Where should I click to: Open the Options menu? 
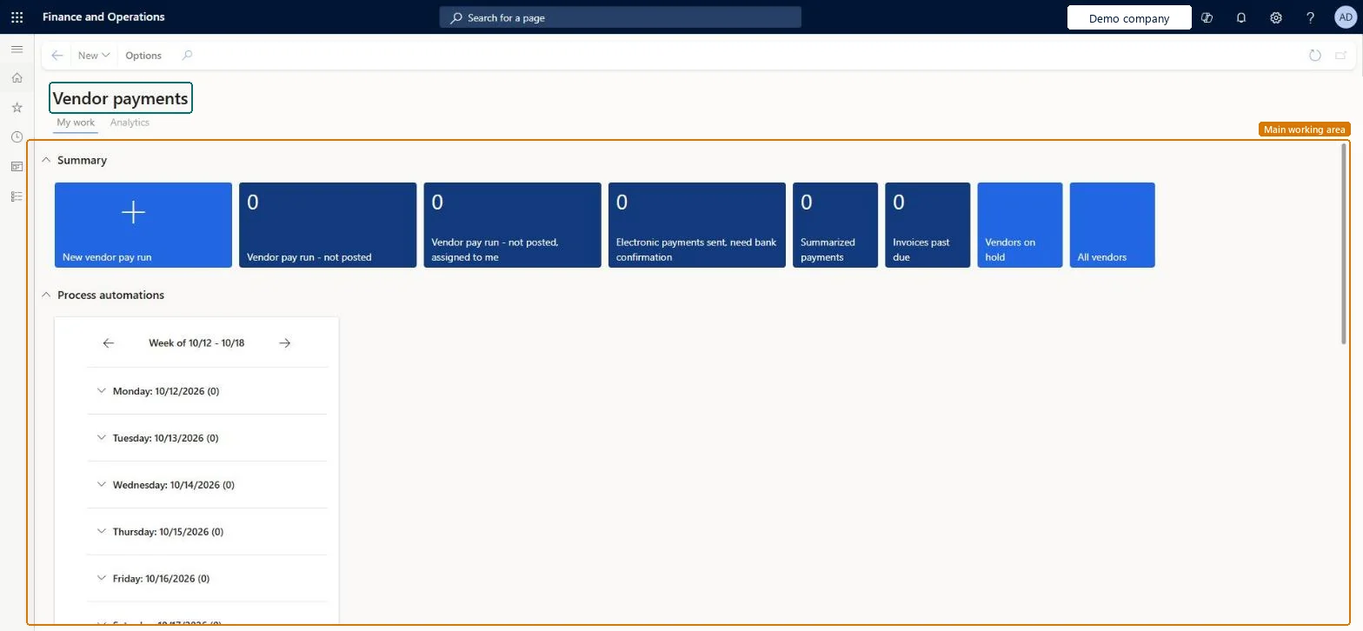point(143,55)
